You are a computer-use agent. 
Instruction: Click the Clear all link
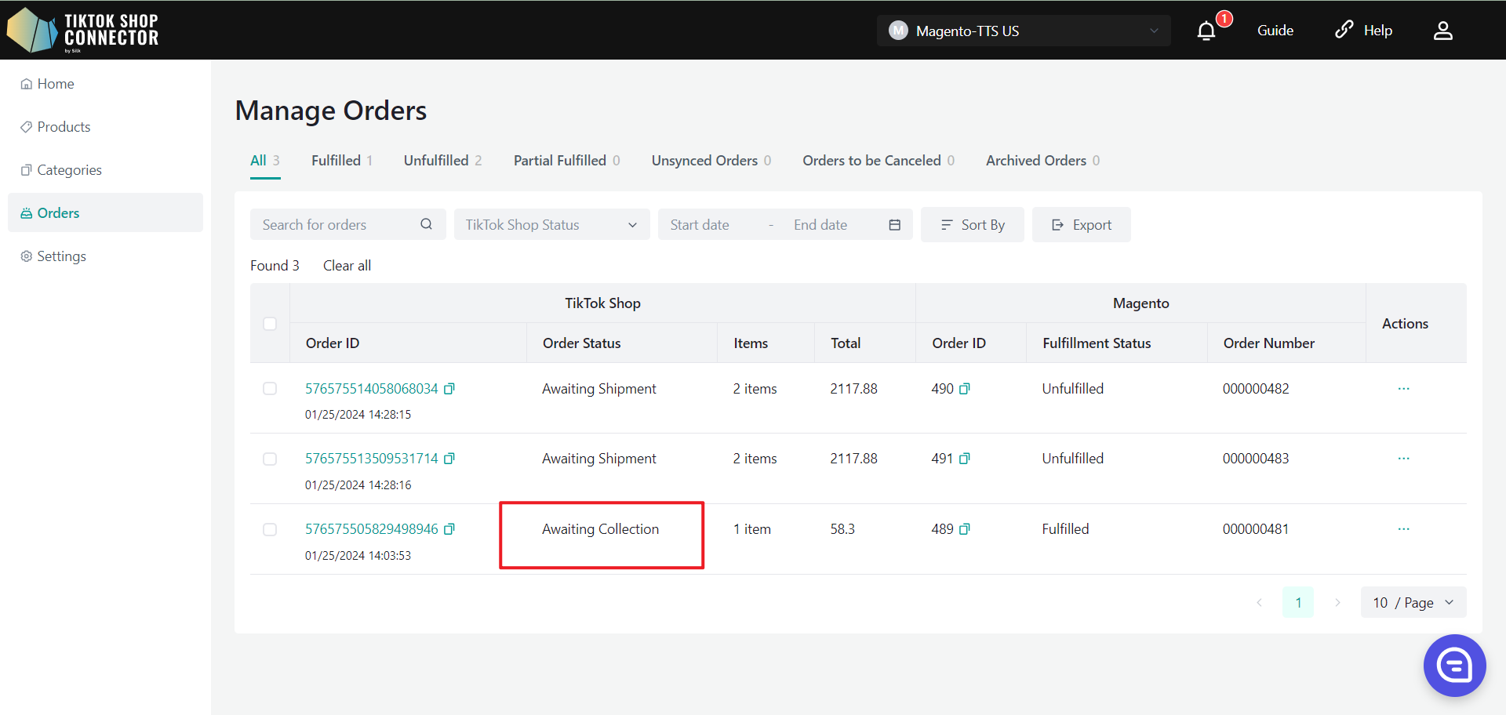coord(347,266)
